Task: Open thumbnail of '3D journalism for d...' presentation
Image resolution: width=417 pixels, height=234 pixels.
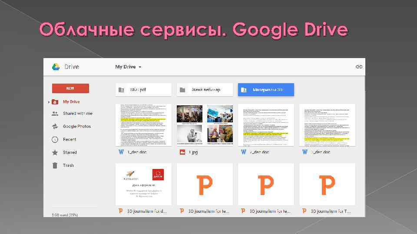Action: click(x=144, y=184)
